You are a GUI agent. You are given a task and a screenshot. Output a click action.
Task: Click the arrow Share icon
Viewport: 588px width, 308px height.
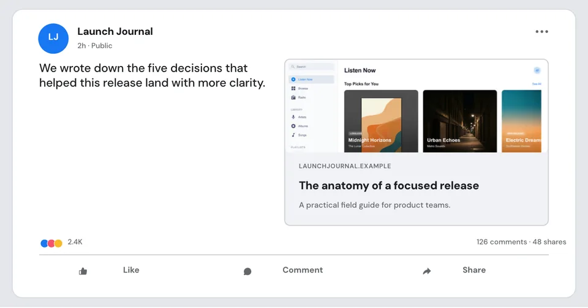(x=427, y=271)
